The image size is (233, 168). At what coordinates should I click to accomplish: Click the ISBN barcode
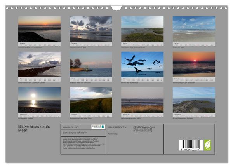(191, 145)
